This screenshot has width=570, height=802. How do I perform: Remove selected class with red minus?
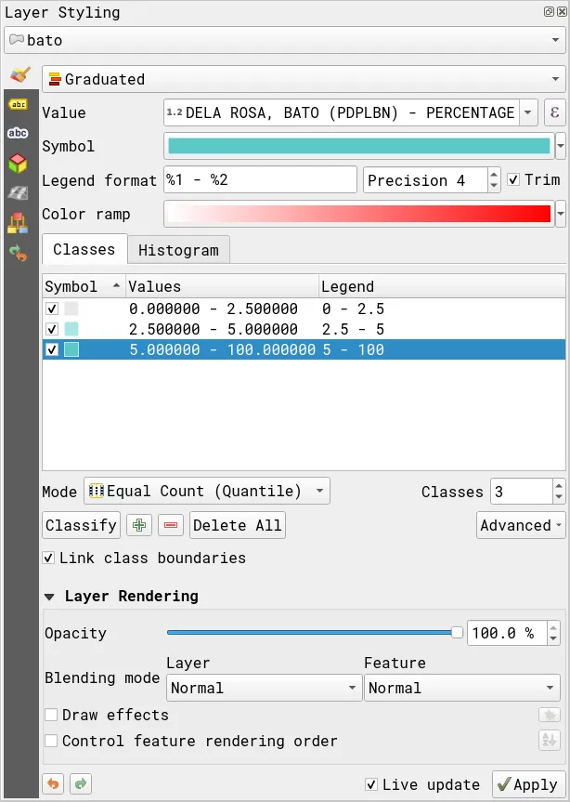pos(171,525)
